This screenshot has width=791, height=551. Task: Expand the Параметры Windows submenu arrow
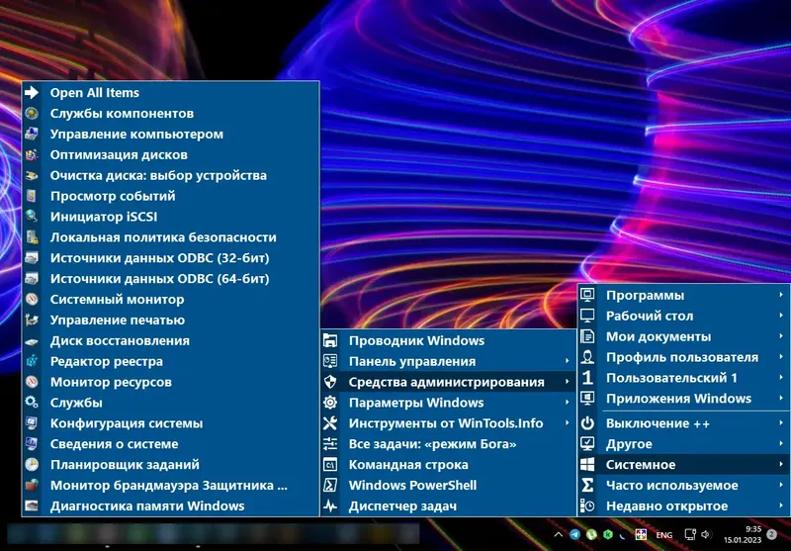pos(567,403)
